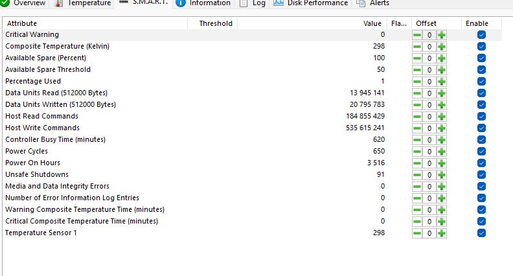Click offset value field for Unsafe Shutdowns

pos(429,175)
